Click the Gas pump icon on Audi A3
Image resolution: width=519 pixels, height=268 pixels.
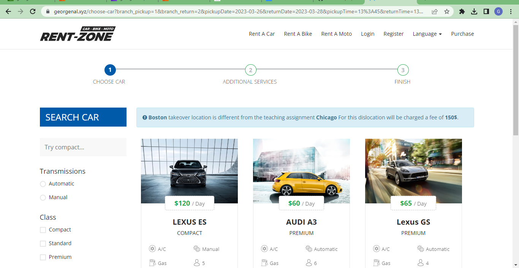click(264, 263)
